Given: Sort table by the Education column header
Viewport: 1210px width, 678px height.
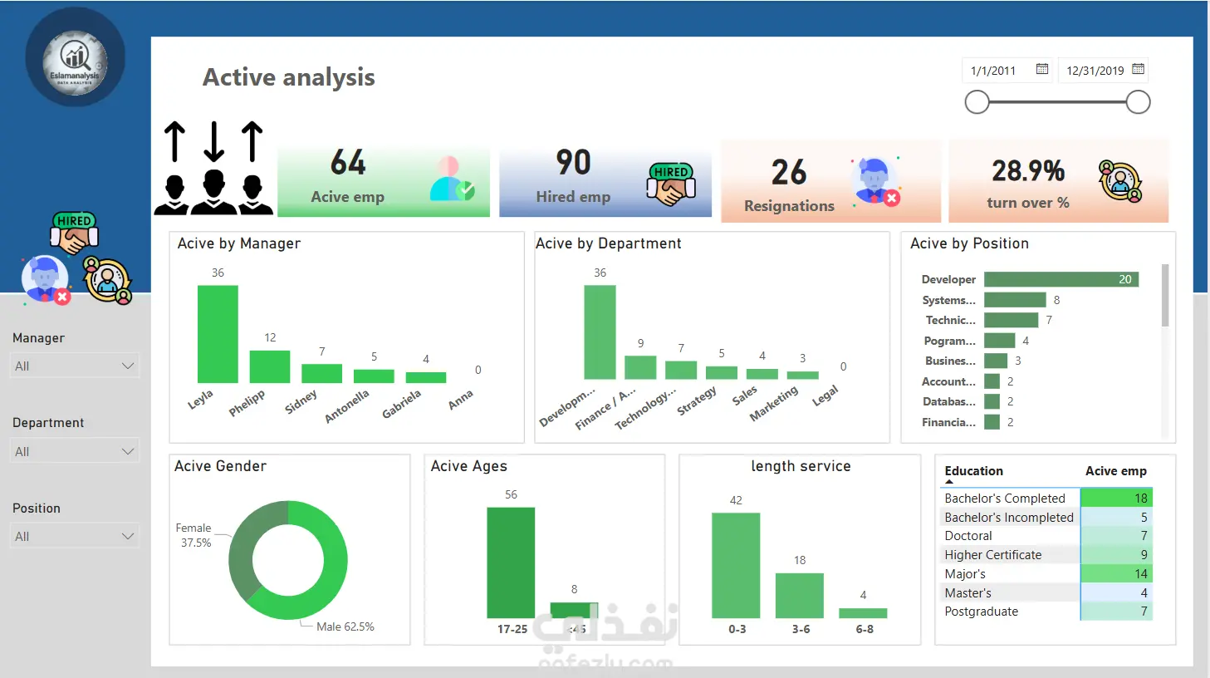Looking at the screenshot, I should [973, 471].
